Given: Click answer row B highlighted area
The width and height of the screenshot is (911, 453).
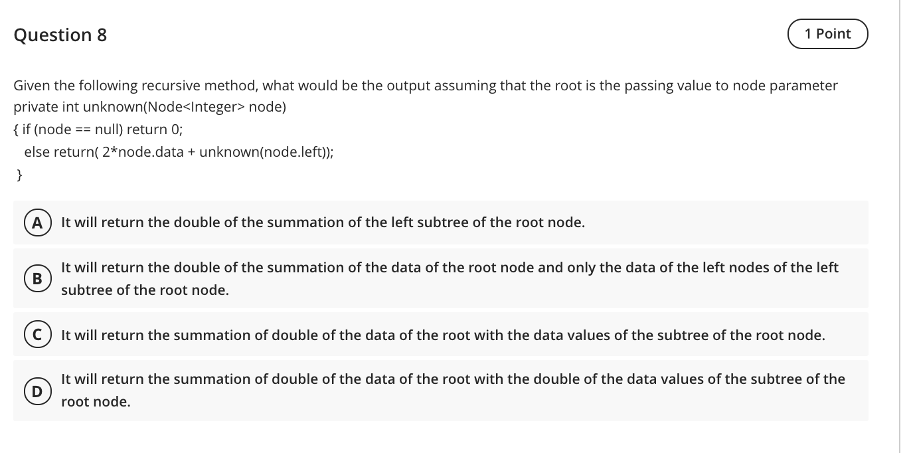Looking at the screenshot, I should [441, 278].
